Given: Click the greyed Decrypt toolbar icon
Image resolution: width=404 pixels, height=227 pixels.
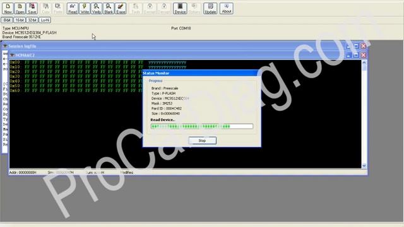Looking at the screenshot, I should pos(164,8).
